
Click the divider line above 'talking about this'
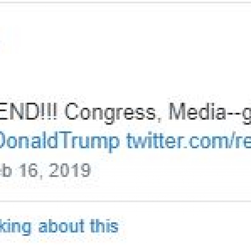[x=125, y=201]
